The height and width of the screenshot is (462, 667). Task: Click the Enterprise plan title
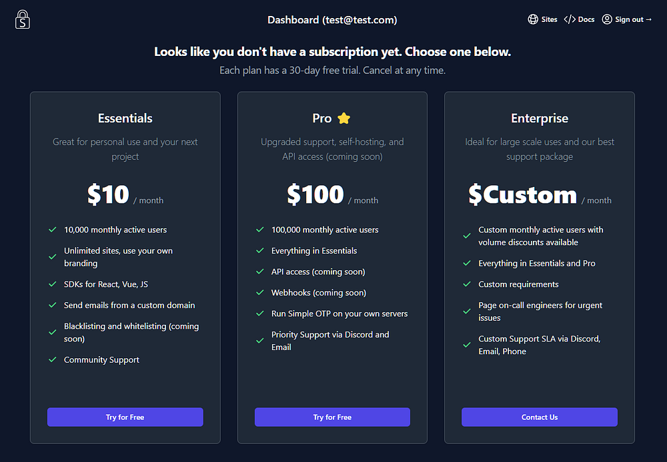[540, 118]
